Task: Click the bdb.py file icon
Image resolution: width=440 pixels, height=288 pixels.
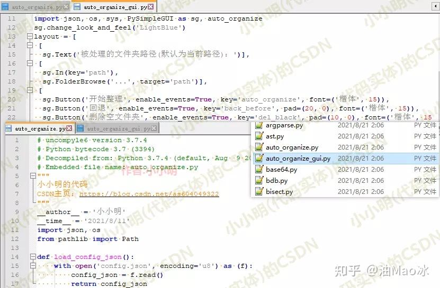Action: tap(259, 180)
